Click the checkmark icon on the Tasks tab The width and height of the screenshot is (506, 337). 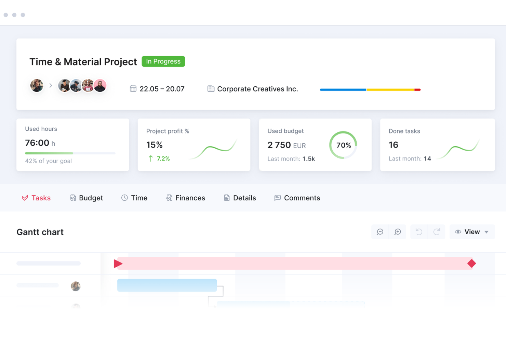(24, 198)
